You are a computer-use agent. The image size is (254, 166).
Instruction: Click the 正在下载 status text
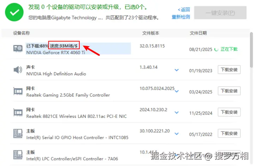(229, 49)
